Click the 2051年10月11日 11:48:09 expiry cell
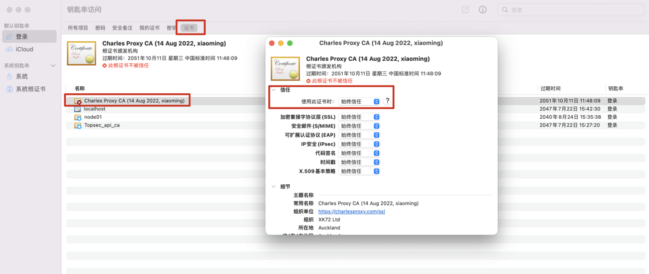Viewport: 649px width, 274px height. [570, 100]
